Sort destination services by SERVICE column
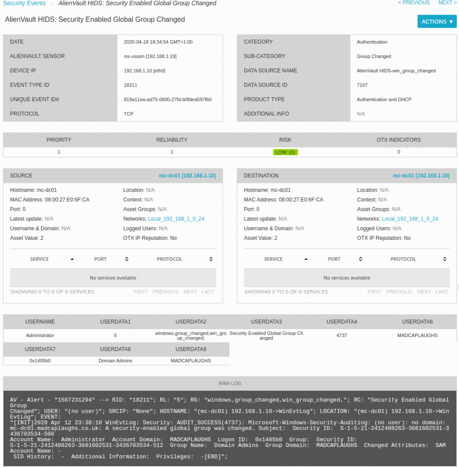Screen dimensions: 459x467 click(273, 259)
